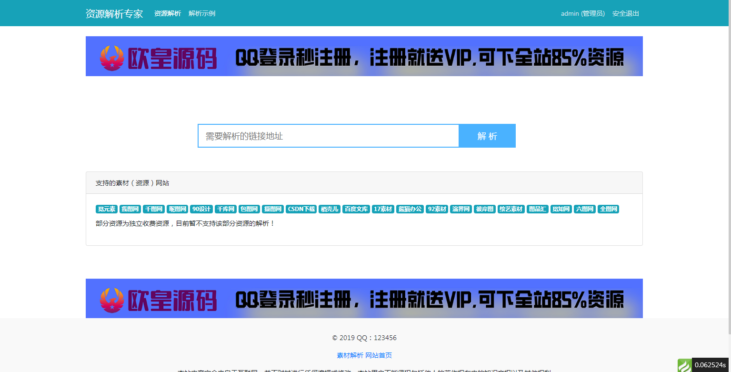The image size is (731, 372).
Task: Select the 百度文库 badge
Action: point(356,209)
